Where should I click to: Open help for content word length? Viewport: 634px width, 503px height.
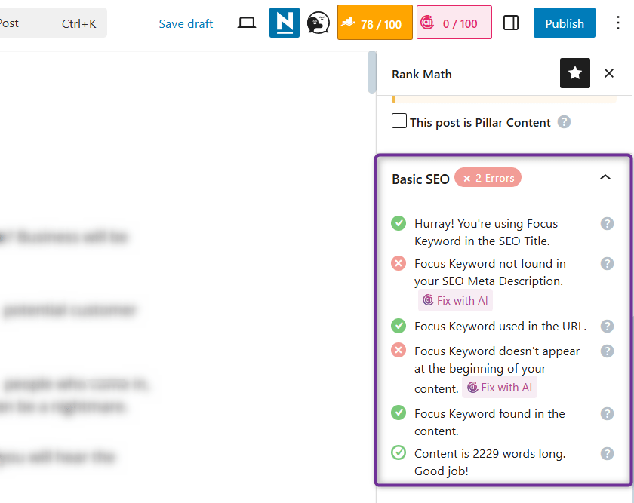click(607, 454)
